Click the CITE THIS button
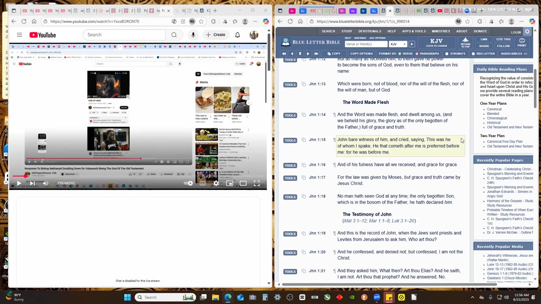The height and width of the screenshot is (304, 541). (503, 39)
